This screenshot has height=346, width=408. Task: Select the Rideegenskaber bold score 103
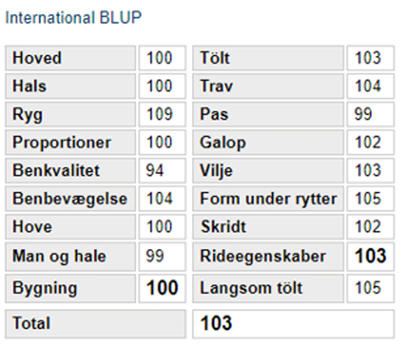pyautogui.click(x=371, y=257)
